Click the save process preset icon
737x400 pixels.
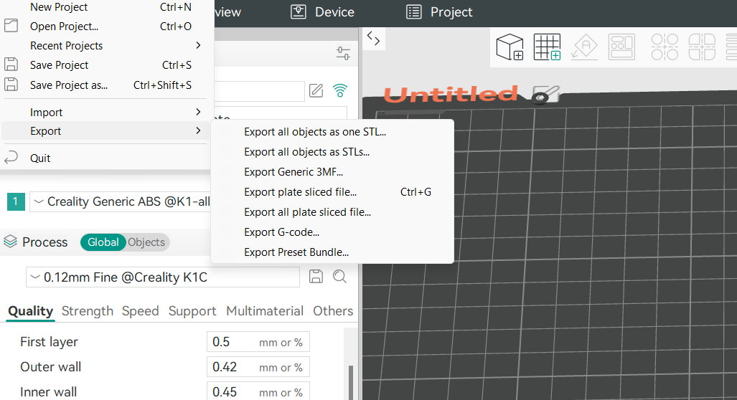(315, 277)
